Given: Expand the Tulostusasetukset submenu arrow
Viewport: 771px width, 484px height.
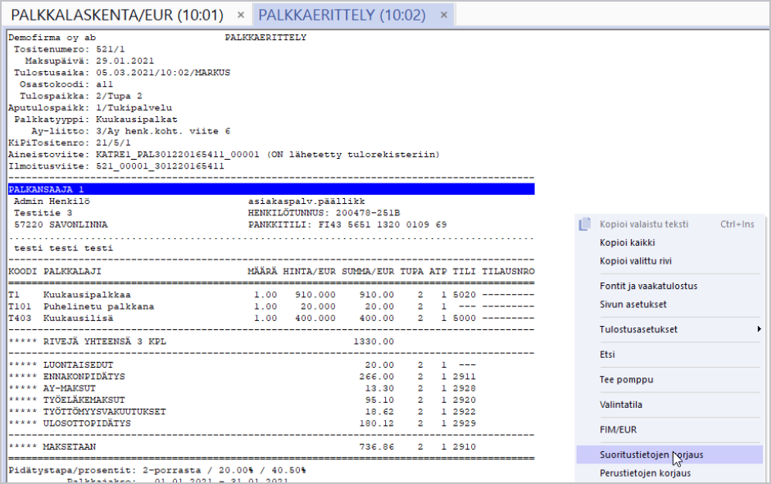Looking at the screenshot, I should pyautogui.click(x=759, y=329).
